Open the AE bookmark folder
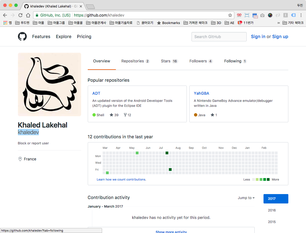Viewport: 306px width, 233px height. 229,23
